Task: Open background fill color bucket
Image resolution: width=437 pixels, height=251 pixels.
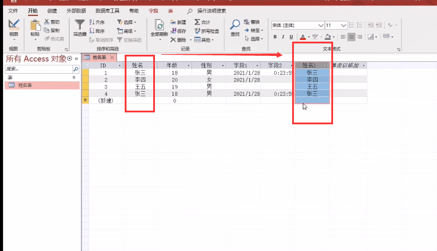Action: tap(328, 36)
